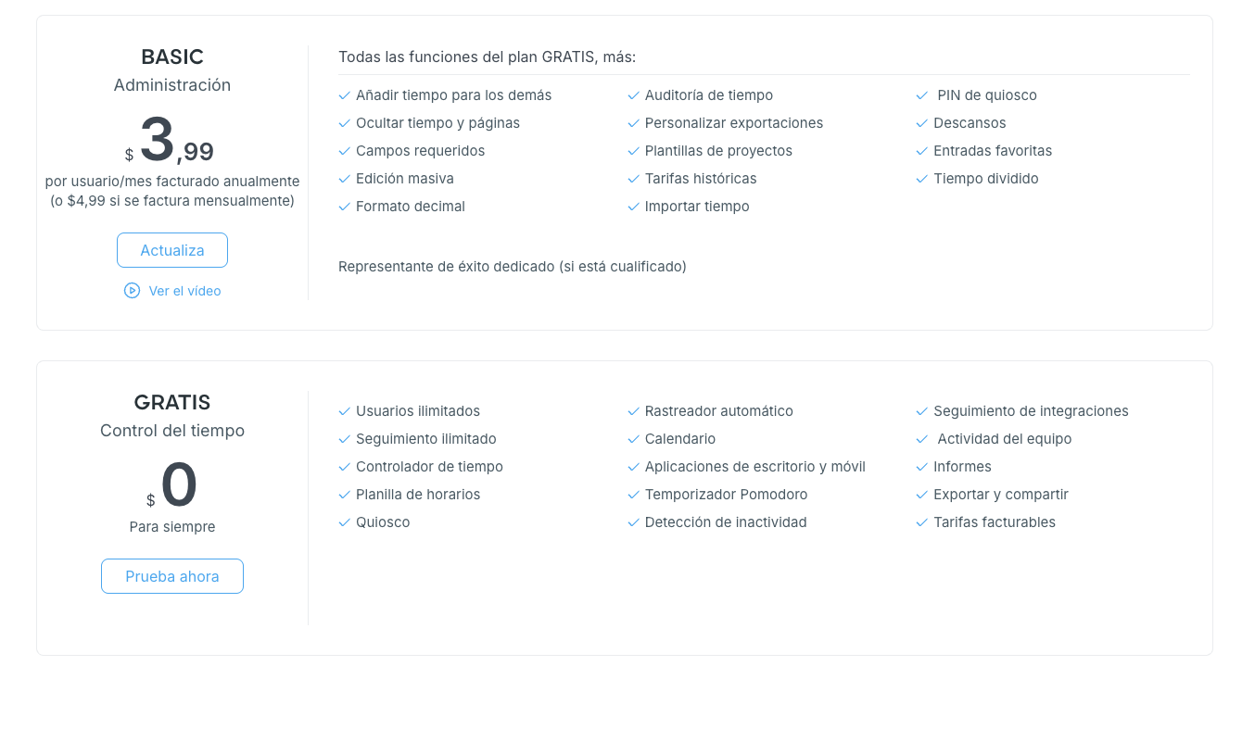1255x754 pixels.
Task: Click checkmark icon beside Usuarios ilimitados
Action: click(x=344, y=411)
